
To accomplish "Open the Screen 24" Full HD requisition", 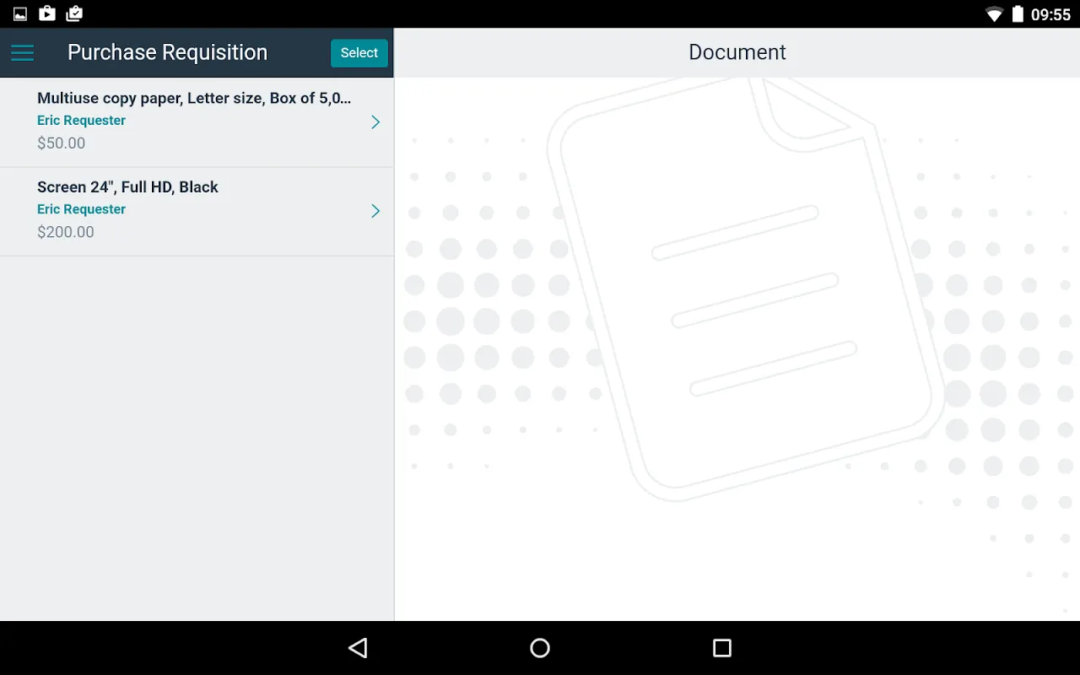I will tap(127, 187).
